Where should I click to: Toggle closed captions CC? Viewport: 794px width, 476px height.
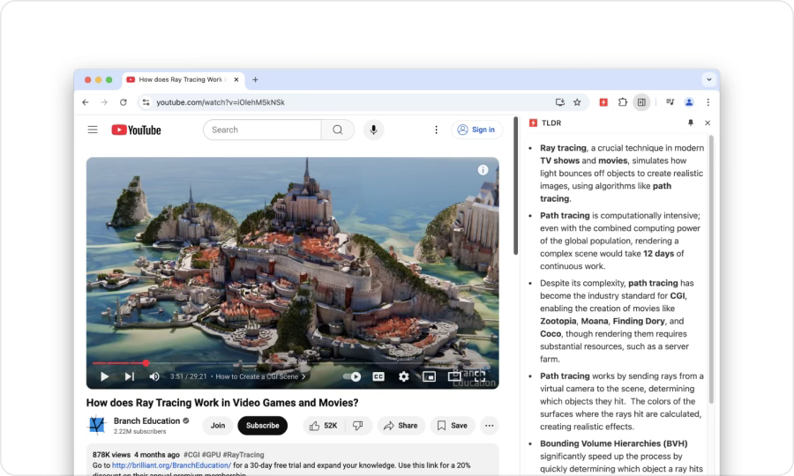[378, 376]
